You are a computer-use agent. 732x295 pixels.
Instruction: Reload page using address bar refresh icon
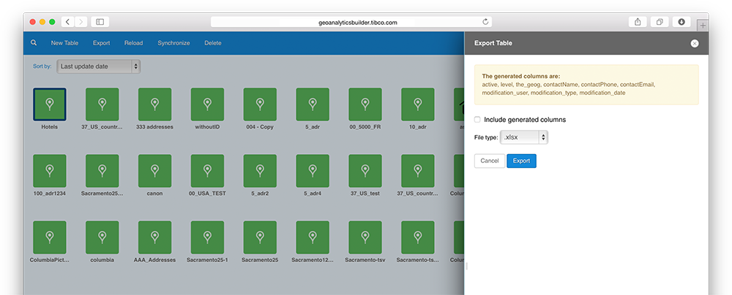(x=485, y=22)
